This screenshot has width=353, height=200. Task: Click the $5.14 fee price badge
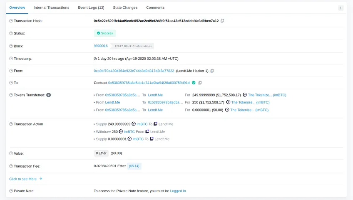(x=134, y=166)
